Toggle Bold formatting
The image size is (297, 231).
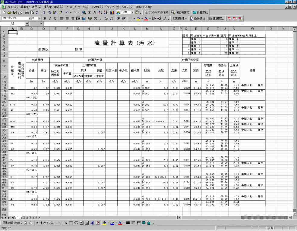pos(45,19)
